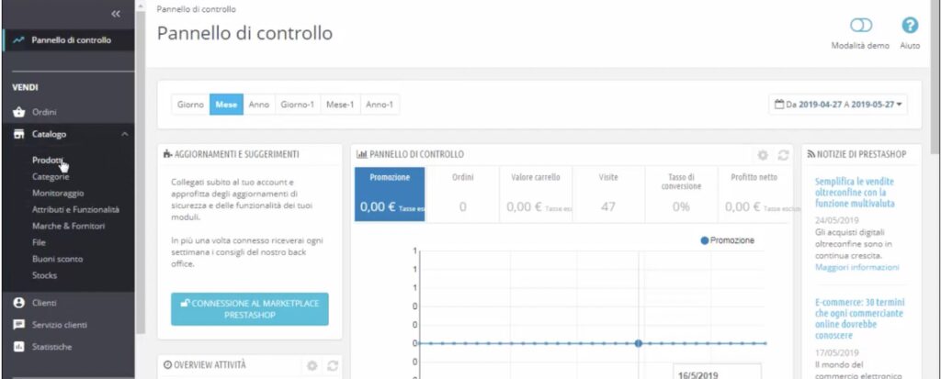Open the Overview attività settings gear menu
This screenshot has width=941, height=379.
(x=312, y=365)
